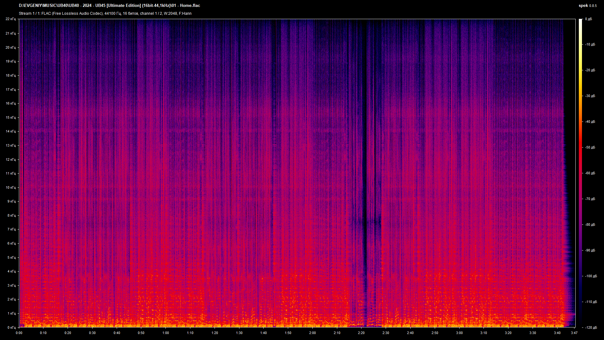Click the '1 кГц' frequency axis label
The image size is (604, 340).
(x=12, y=313)
